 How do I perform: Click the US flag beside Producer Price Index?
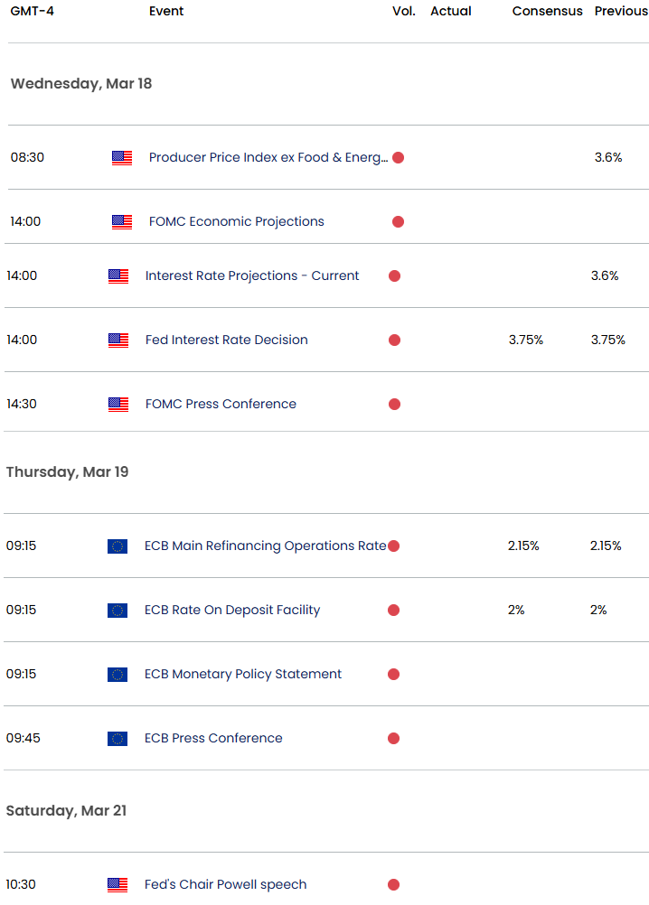122,158
